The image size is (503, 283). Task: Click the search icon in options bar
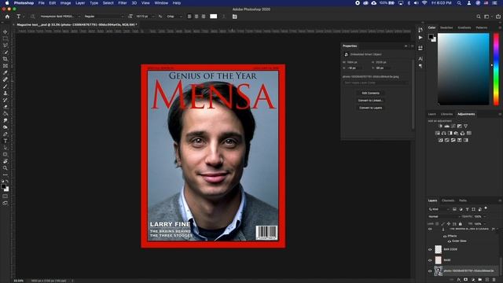(479, 17)
